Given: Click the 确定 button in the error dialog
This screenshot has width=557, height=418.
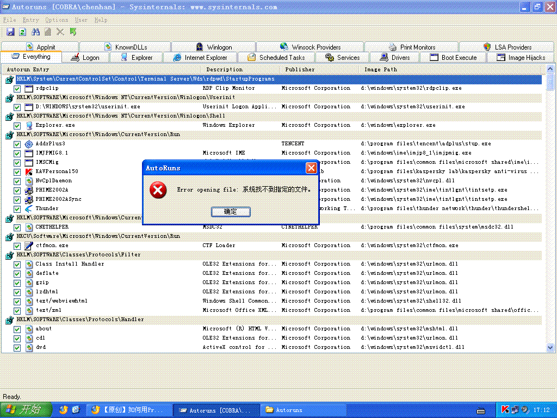Looking at the screenshot, I should pyautogui.click(x=231, y=211).
